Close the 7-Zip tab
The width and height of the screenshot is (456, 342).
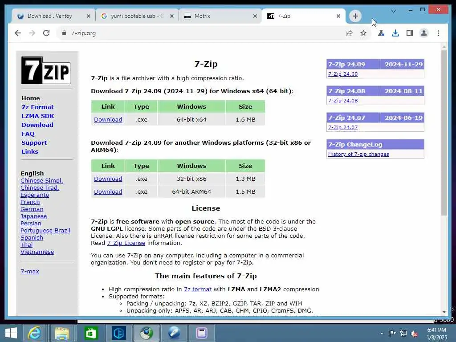click(x=338, y=16)
